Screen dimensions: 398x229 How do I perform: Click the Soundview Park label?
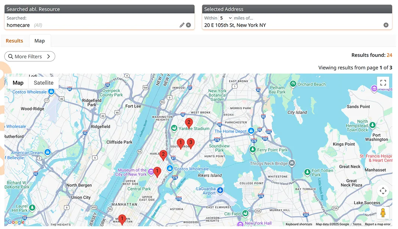[x=219, y=148]
